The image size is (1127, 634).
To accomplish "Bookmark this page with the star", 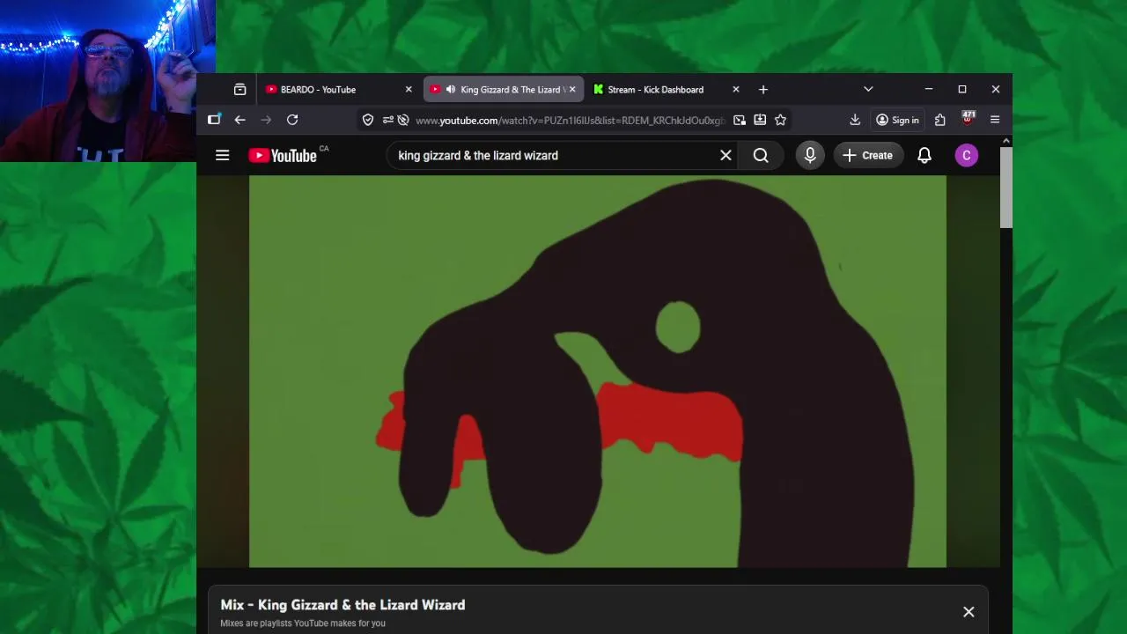I will [780, 120].
